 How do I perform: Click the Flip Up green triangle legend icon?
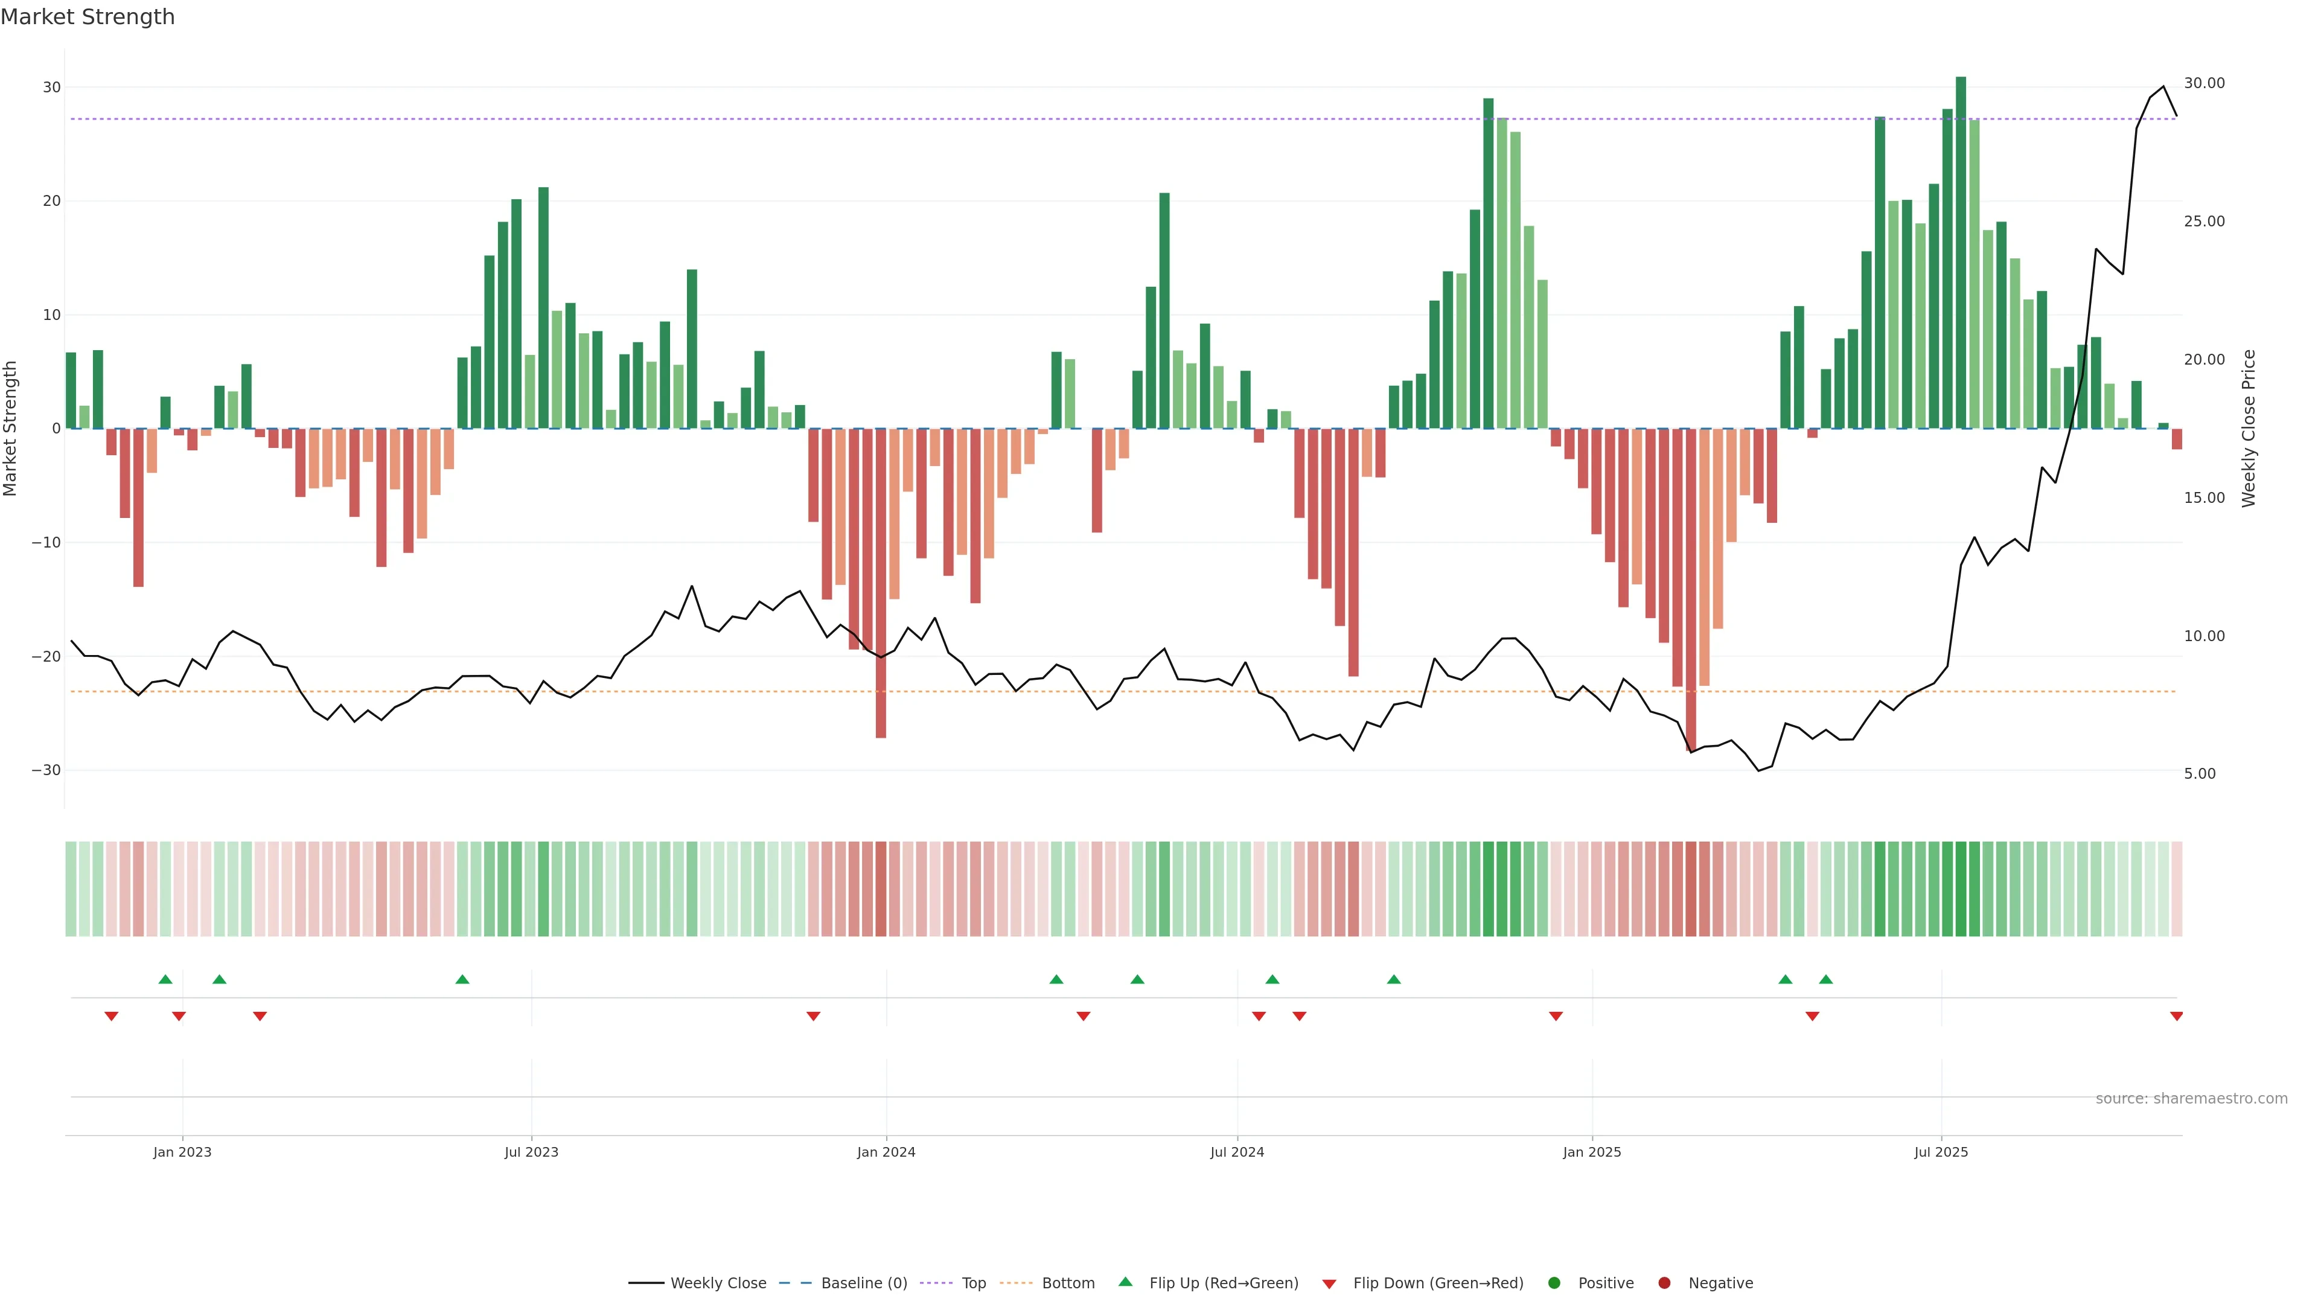click(1125, 1282)
